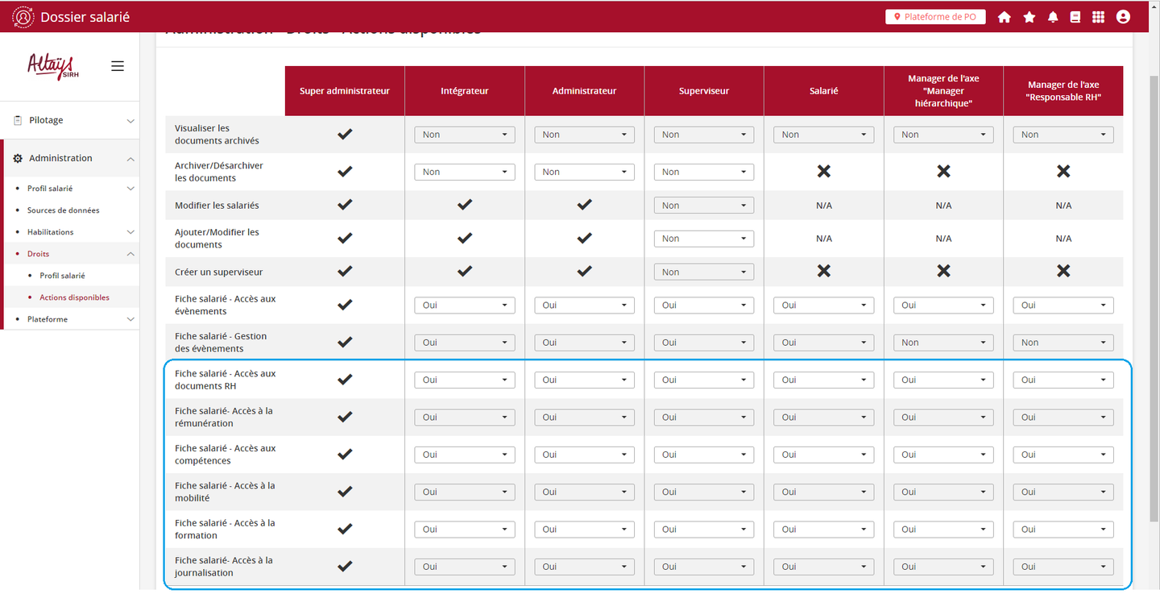This screenshot has width=1160, height=594.
Task: Open user account profile icon
Action: click(1123, 17)
